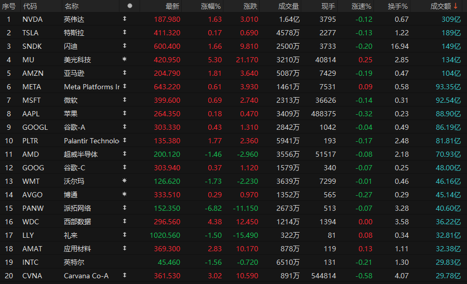The image size is (467, 284).
Task: Select stock name 应用材料
Action: (x=77, y=249)
